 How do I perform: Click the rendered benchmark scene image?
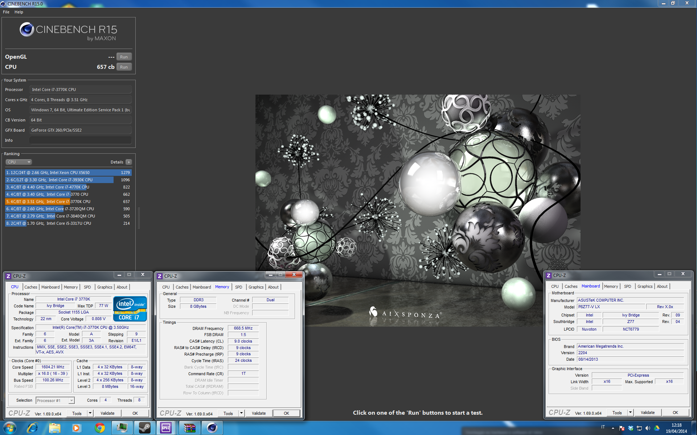[418, 210]
